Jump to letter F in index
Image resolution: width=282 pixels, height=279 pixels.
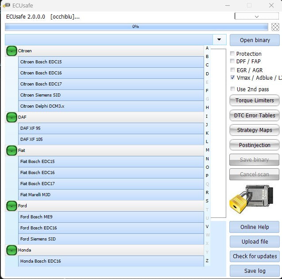[x=207, y=91]
